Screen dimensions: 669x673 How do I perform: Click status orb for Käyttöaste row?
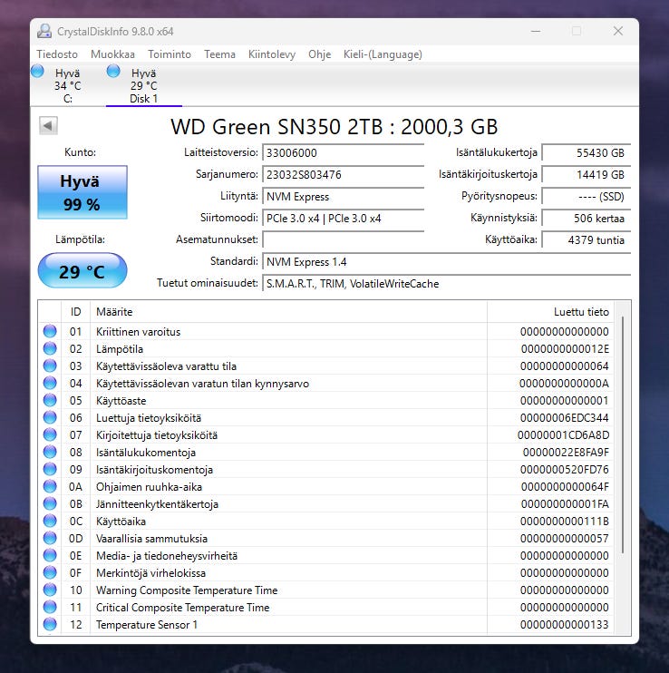50,400
